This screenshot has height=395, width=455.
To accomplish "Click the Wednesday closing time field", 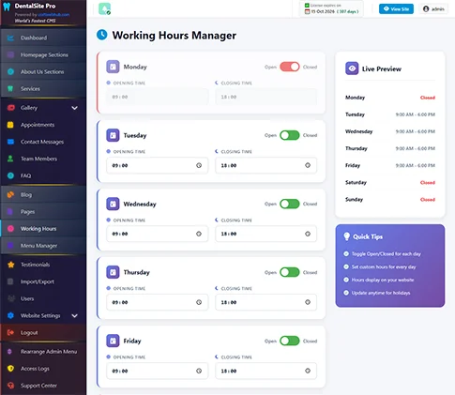I will pyautogui.click(x=265, y=234).
